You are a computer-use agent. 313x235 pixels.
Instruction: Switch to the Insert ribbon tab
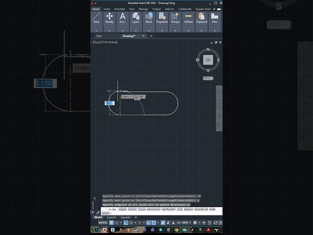(x=107, y=9)
